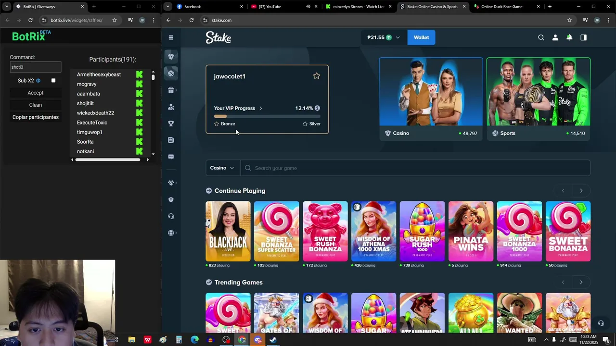This screenshot has width=616, height=346.
Task: Open Forum chat bubble icon in sidebar
Action: tap(171, 157)
